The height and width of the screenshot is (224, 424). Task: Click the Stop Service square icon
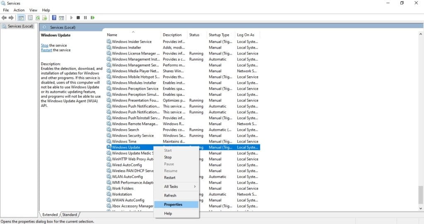point(78,18)
